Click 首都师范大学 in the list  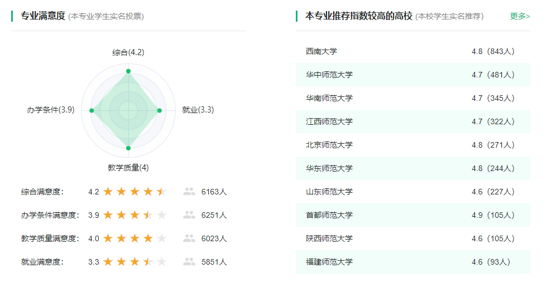[329, 215]
